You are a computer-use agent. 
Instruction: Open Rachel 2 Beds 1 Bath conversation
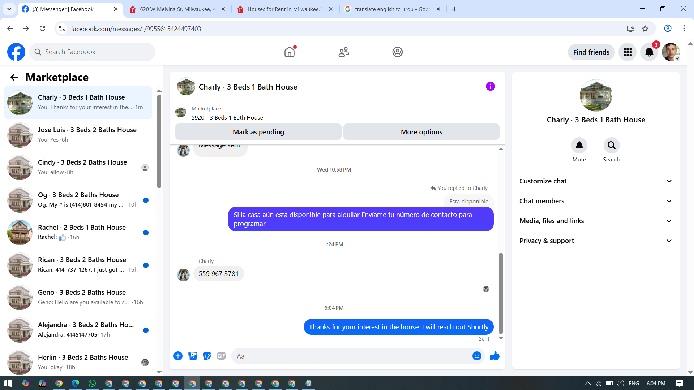coord(78,232)
